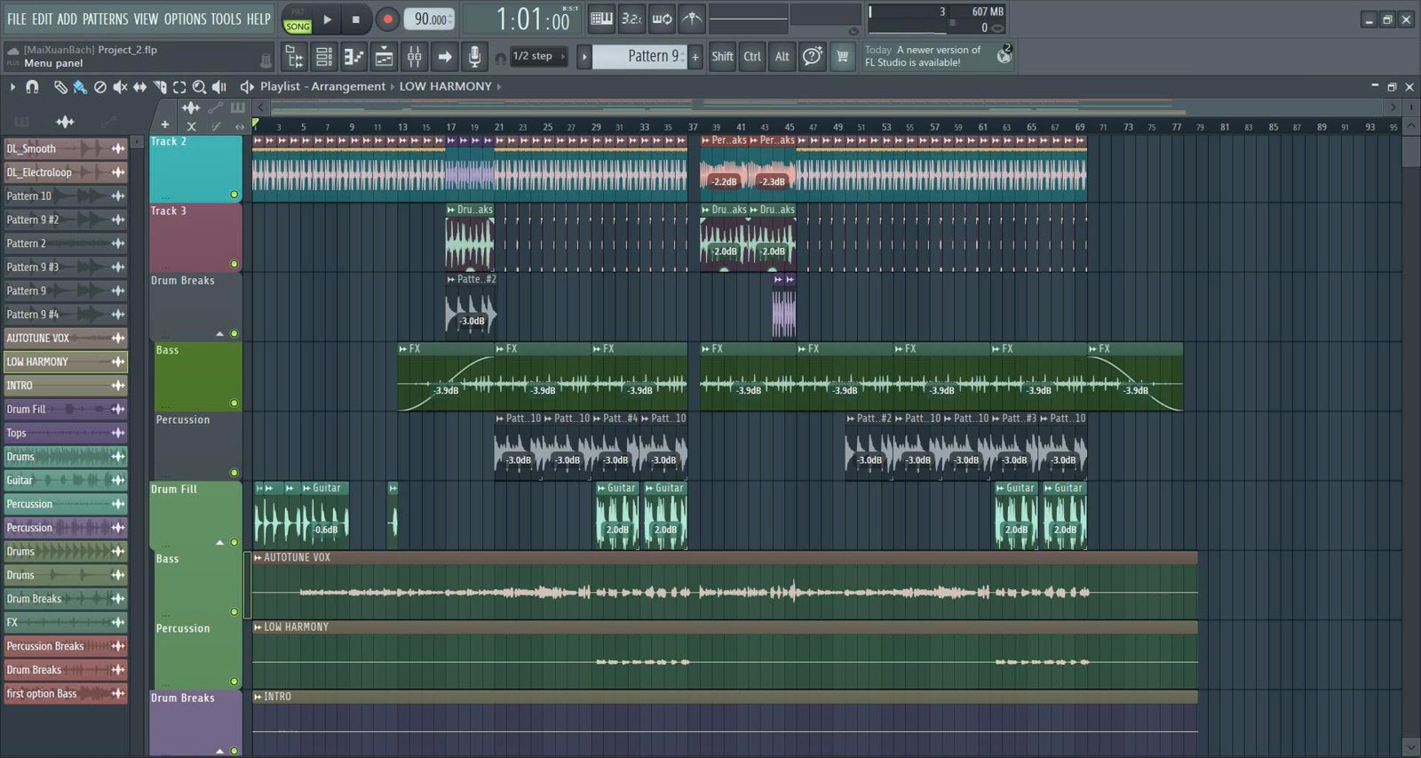
Task: Click the Playback speaker tool
Action: coord(219,87)
